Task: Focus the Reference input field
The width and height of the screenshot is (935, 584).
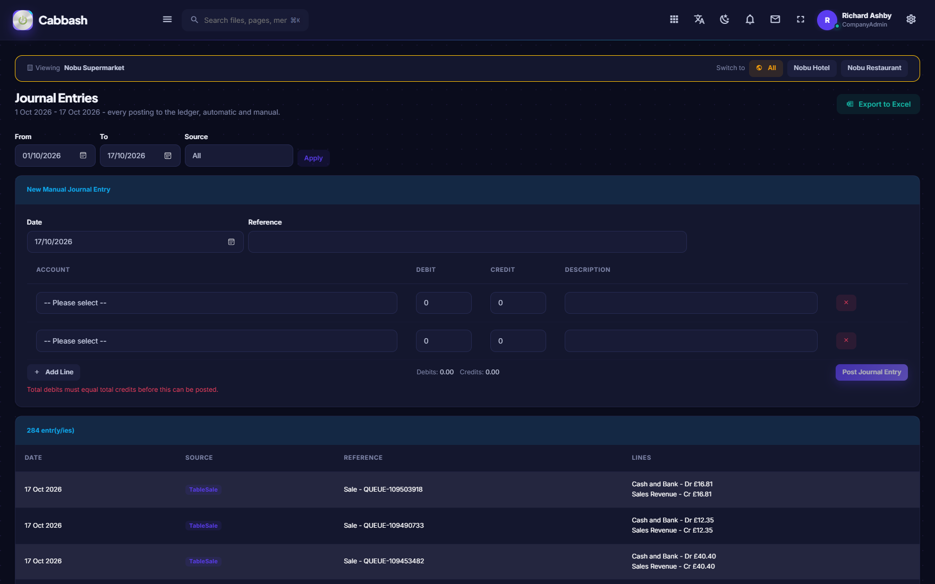Action: (467, 242)
